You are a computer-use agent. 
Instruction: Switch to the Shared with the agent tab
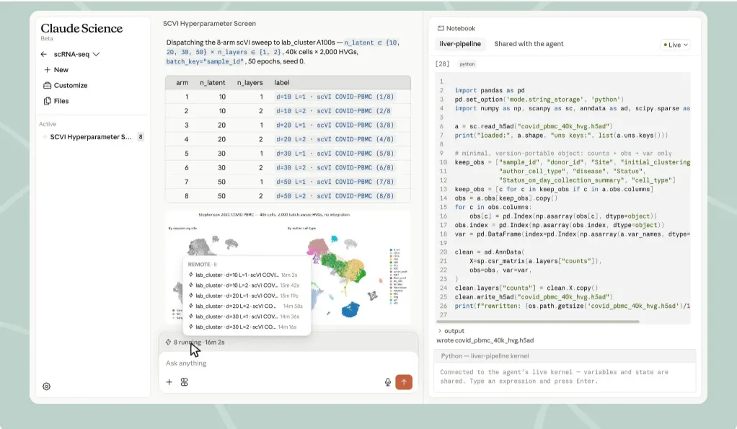529,44
